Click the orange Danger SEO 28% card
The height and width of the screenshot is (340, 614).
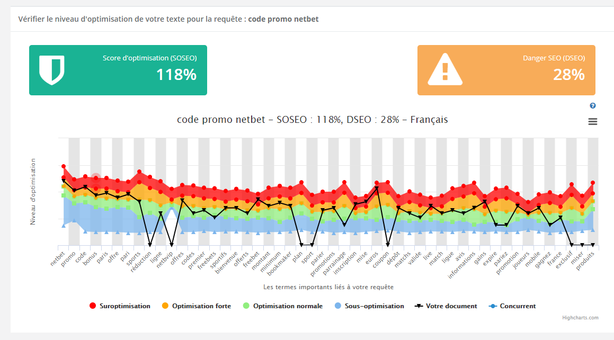506,70
